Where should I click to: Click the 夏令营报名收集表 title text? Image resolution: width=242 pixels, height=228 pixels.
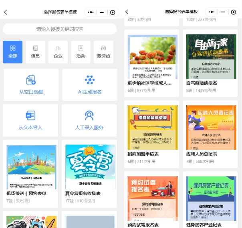83,193
